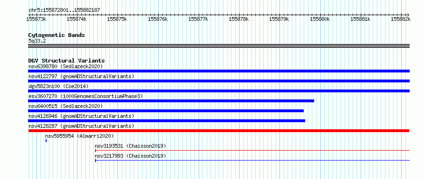This screenshot has width=423, height=179.
Task: Click the 155876k ruler label
Action: (158, 19)
